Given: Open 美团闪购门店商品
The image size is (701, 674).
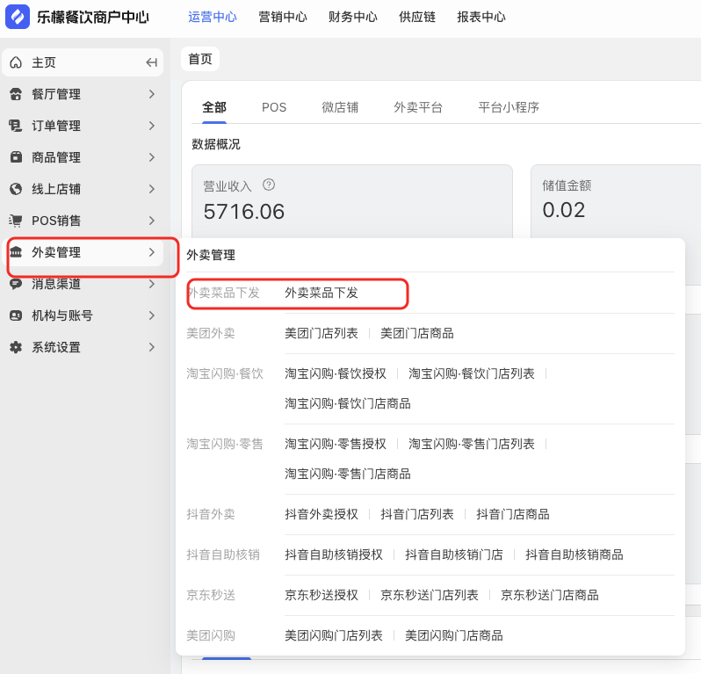Looking at the screenshot, I should (454, 635).
